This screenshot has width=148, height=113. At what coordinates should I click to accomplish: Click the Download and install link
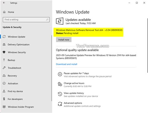coord(67,64)
